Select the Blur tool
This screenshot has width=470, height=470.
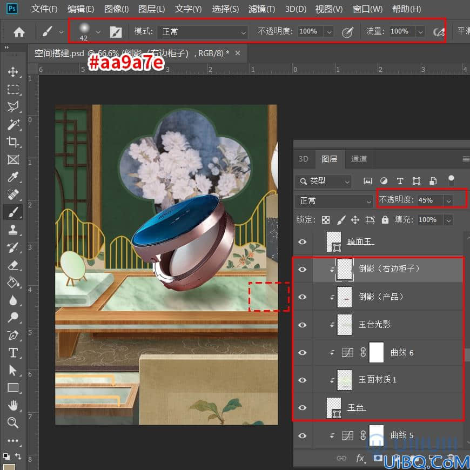[x=13, y=300]
